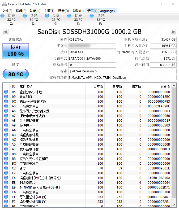Image resolution: width=179 pixels, height=210 pixels.
Task: Click raw value 0105010A010A
Action: coord(159,178)
